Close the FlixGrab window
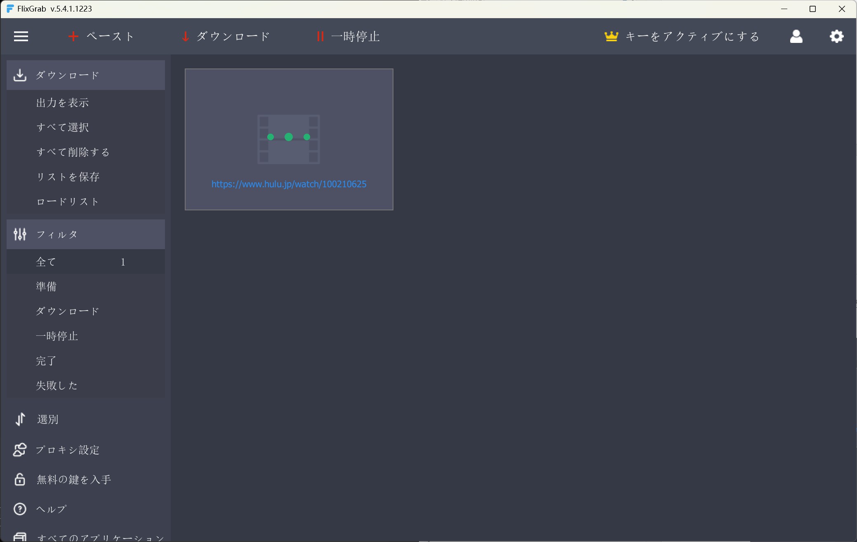Screen dimensions: 857x542 click(842, 9)
